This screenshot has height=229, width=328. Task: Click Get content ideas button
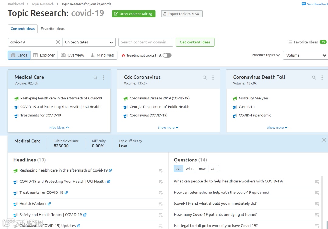click(x=195, y=42)
